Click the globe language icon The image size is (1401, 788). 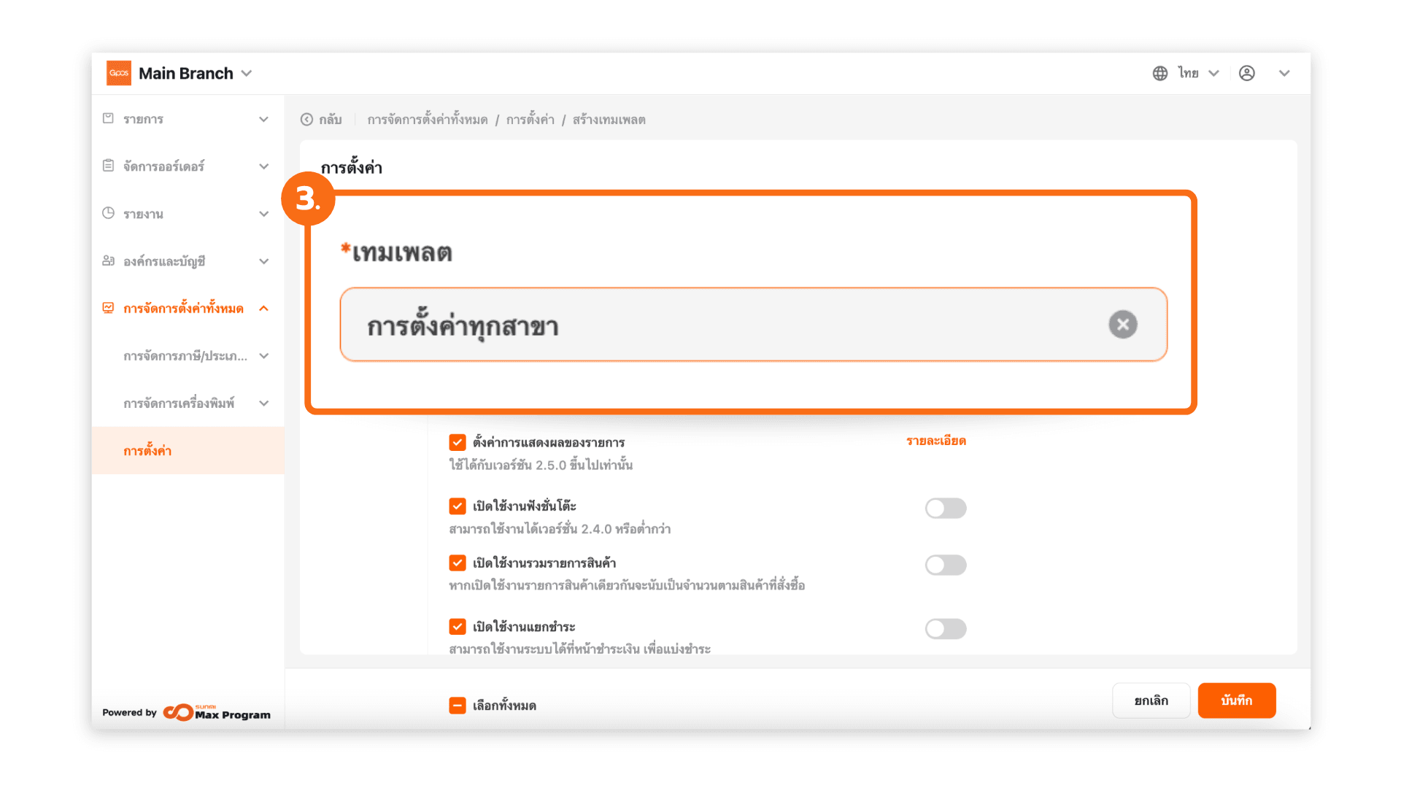[1159, 73]
